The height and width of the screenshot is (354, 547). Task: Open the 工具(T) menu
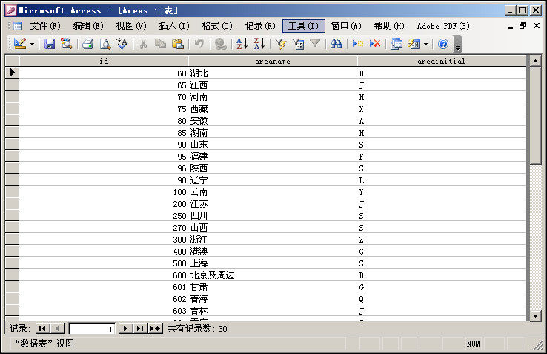click(x=303, y=26)
